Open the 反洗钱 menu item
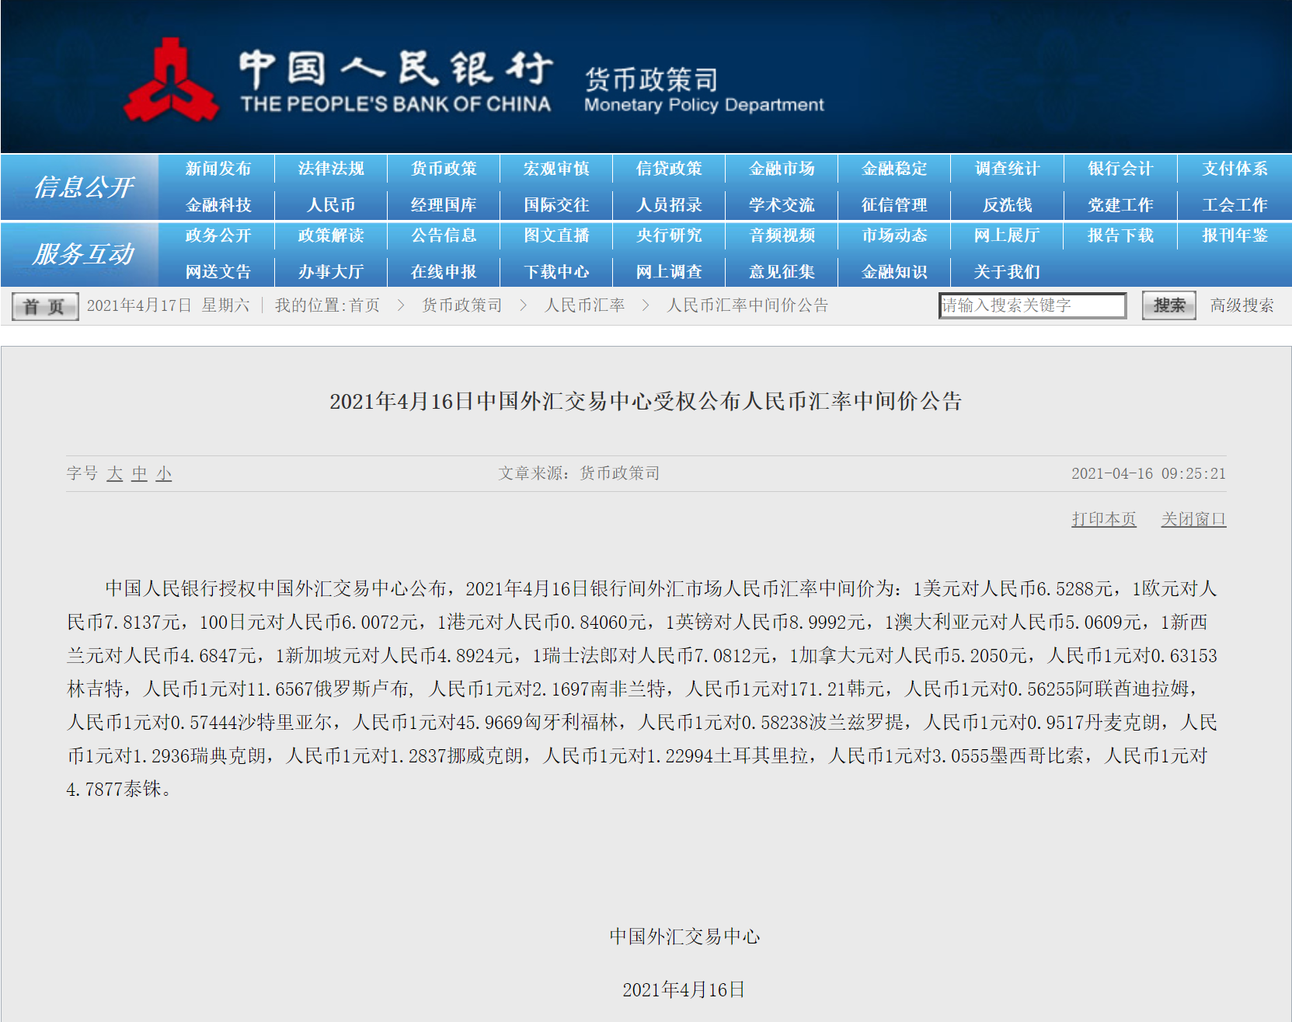 pos(1007,205)
